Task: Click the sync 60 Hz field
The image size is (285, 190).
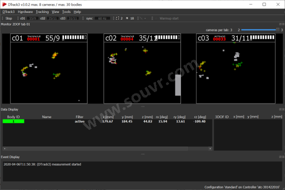Action: (102, 18)
